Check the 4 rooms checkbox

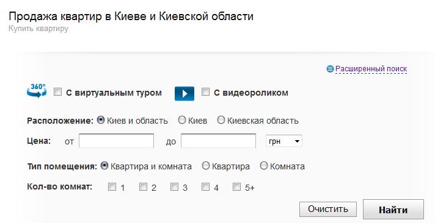click(x=205, y=187)
